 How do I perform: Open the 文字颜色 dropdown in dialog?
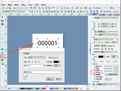click(60, 62)
